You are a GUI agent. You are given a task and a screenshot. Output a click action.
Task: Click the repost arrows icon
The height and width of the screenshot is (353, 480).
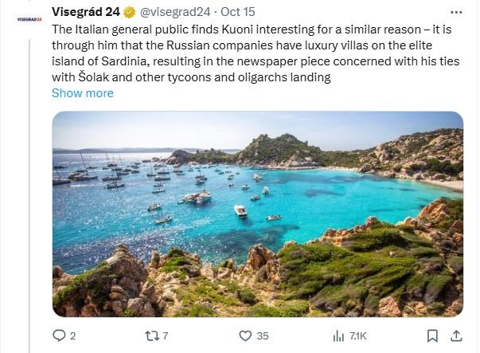pos(152,335)
